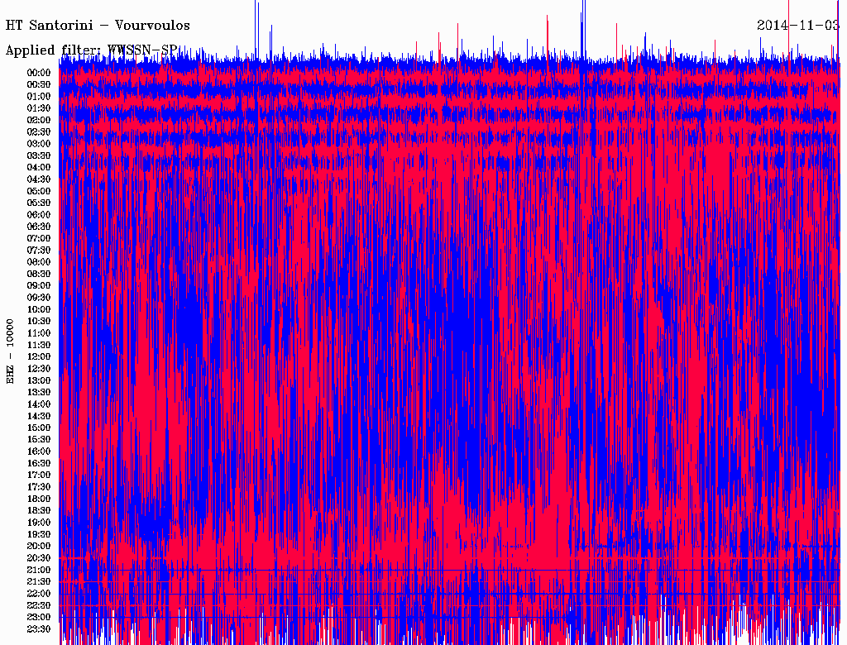Viewport: 847px width, 645px height.
Task: Select the 12:00 time row label
Action: (39, 356)
